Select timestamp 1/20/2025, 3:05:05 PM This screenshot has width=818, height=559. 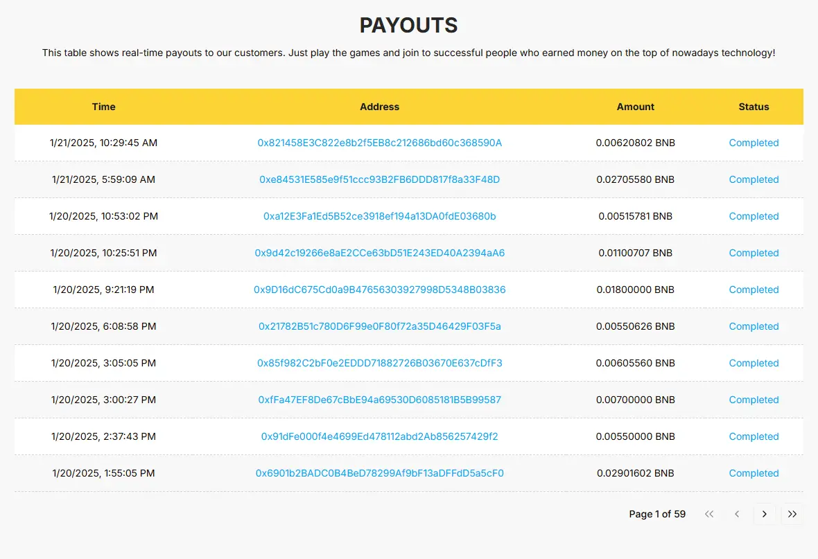click(x=103, y=363)
